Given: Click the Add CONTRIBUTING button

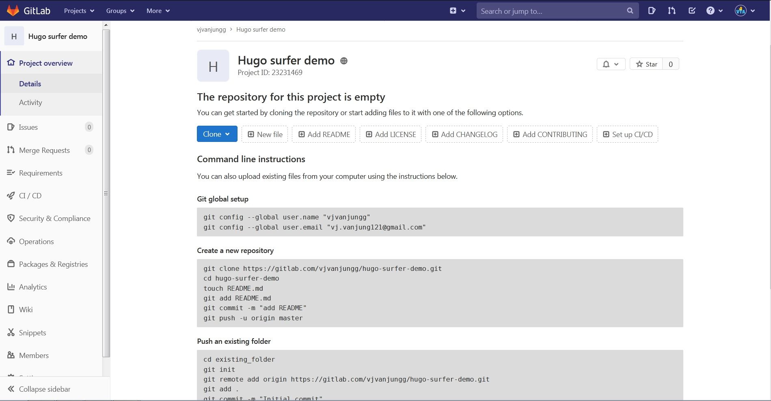Looking at the screenshot, I should click(x=550, y=134).
